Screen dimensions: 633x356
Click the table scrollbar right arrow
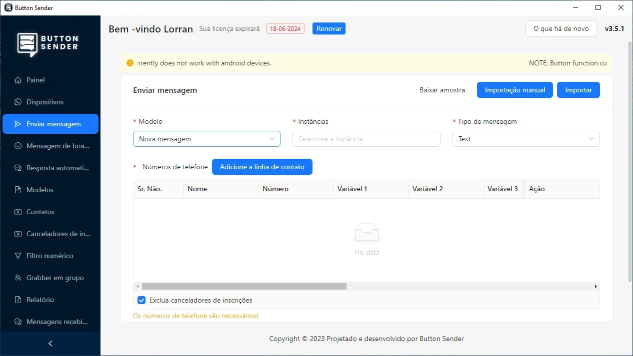[x=596, y=287]
